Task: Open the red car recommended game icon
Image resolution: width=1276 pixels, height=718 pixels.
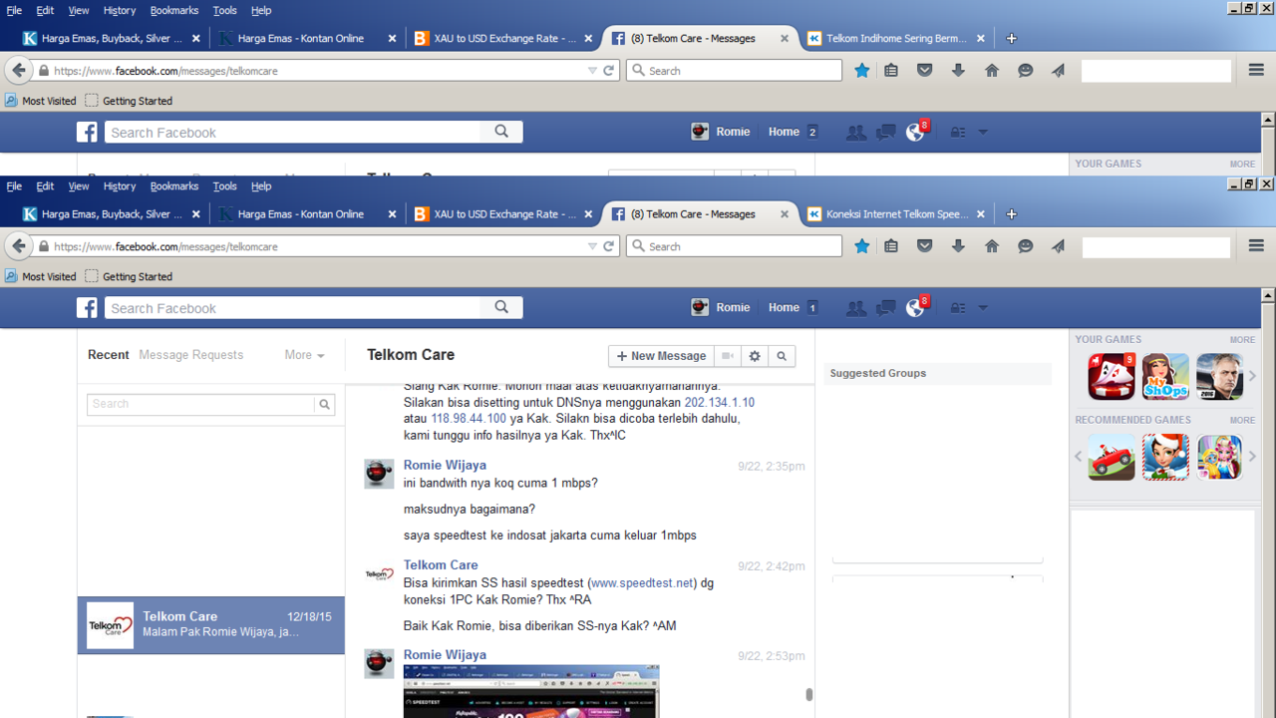Action: [x=1112, y=457]
